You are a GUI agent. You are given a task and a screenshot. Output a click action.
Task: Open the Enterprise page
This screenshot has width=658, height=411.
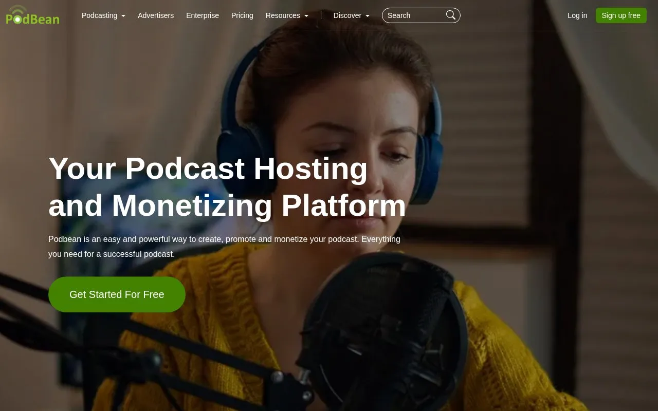(x=203, y=15)
